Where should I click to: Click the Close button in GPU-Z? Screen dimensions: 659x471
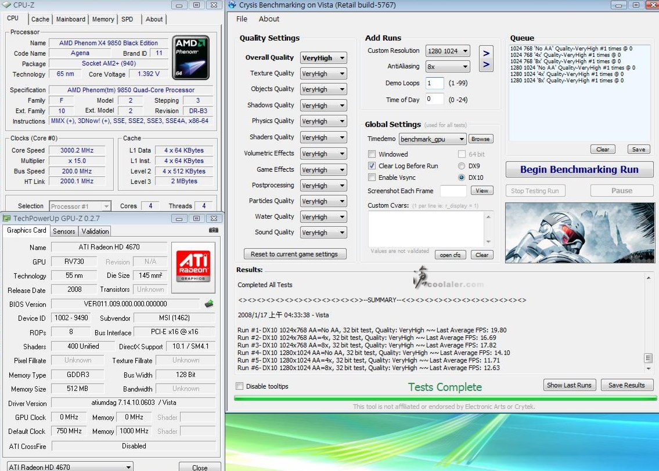(200, 467)
